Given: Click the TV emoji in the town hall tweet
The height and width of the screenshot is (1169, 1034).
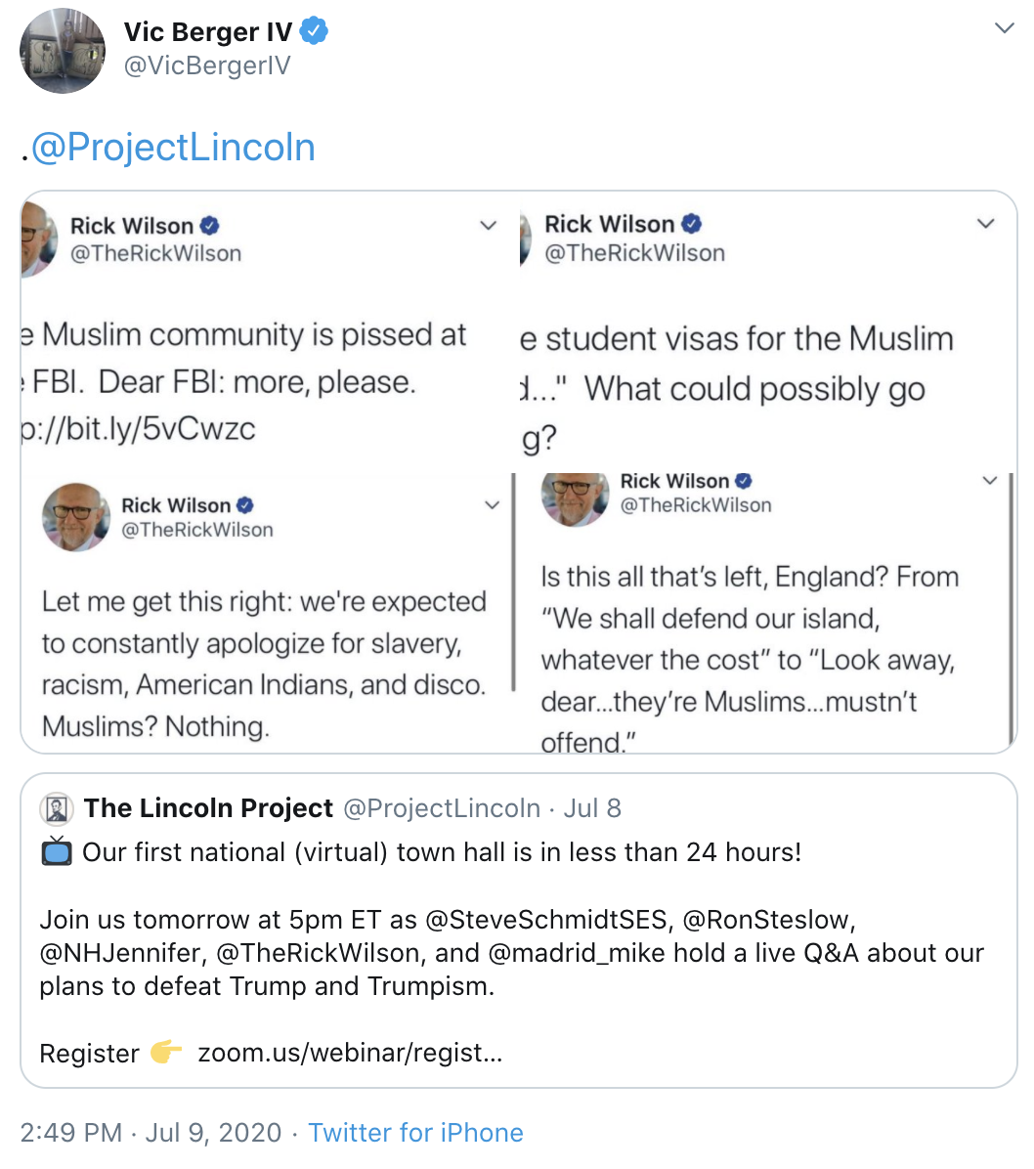Looking at the screenshot, I should 56,851.
